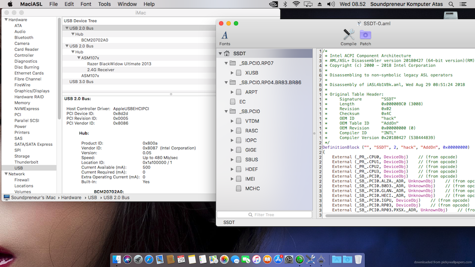Expand the GIGE tree node
Viewport: 475px width, 267px height.
coord(232,150)
